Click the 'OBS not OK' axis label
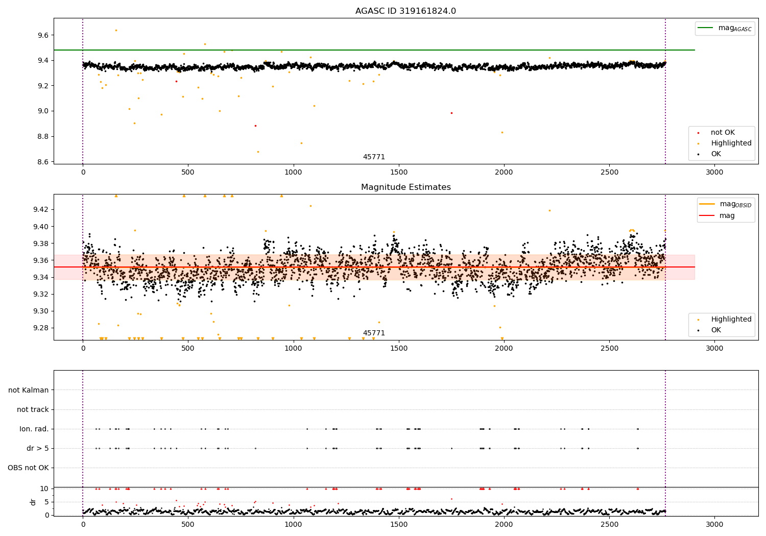The width and height of the screenshot is (766, 536). pos(28,468)
